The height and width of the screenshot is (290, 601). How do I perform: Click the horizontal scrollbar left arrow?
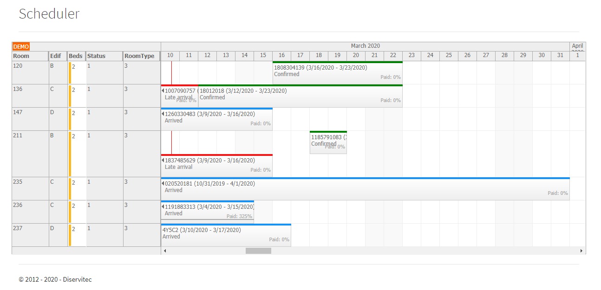pos(164,251)
